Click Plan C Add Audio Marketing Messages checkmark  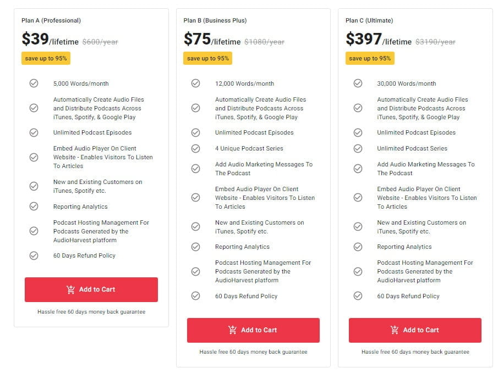coord(358,169)
